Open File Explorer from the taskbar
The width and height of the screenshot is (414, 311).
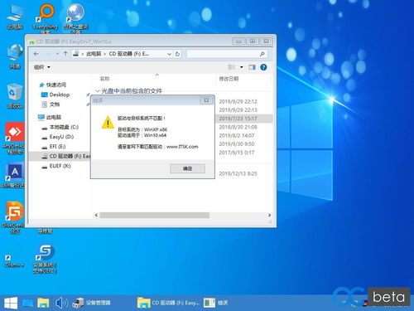tap(43, 303)
